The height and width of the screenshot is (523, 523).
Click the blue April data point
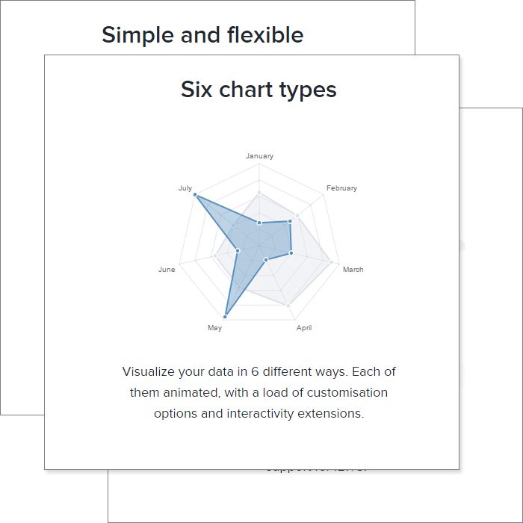(266, 259)
